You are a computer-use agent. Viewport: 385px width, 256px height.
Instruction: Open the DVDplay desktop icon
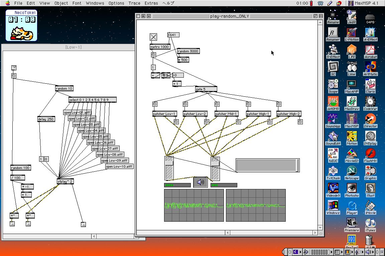point(370,138)
